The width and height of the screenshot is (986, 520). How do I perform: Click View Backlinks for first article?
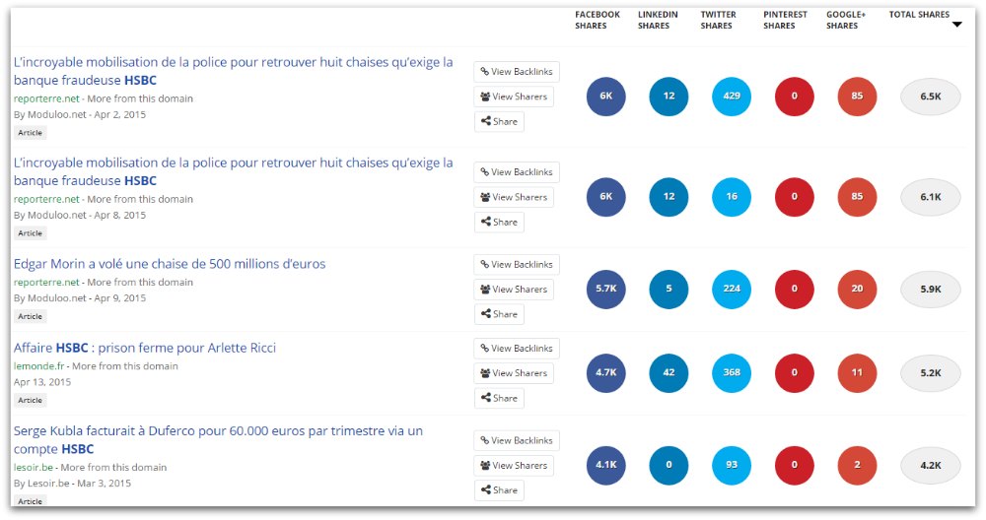517,72
